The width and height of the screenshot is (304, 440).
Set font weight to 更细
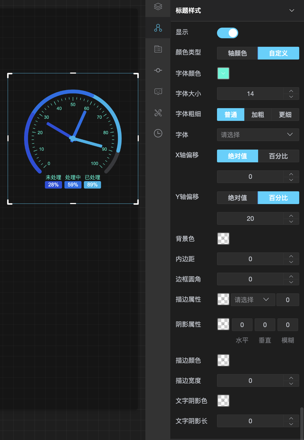(285, 115)
